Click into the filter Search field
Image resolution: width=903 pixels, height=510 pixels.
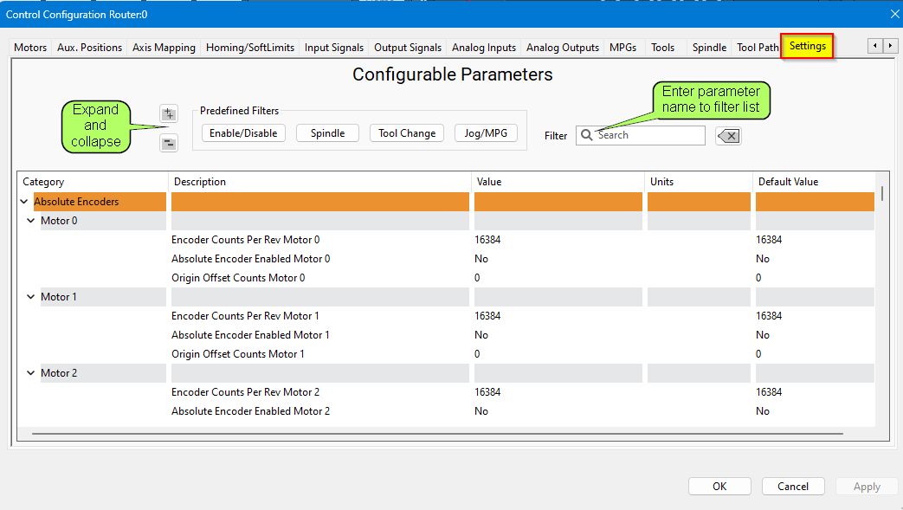[648, 135]
